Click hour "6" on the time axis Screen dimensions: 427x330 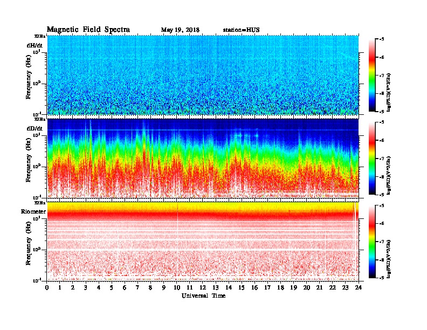[125, 287]
